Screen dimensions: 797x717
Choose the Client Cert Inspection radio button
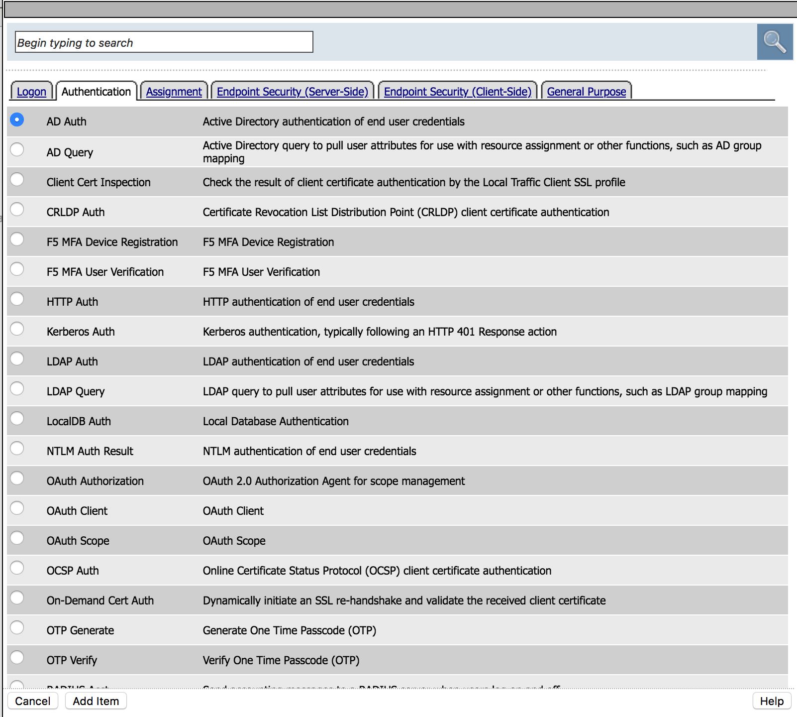click(x=17, y=179)
